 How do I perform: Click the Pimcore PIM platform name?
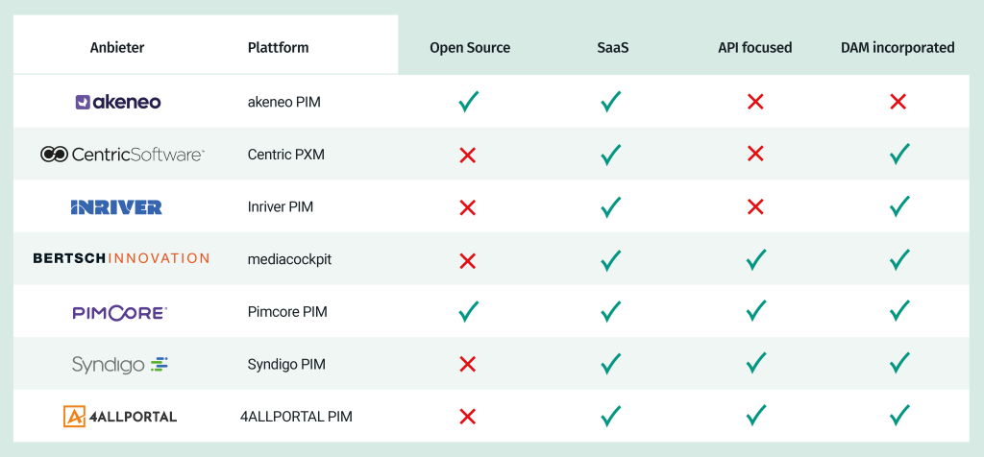287,312
